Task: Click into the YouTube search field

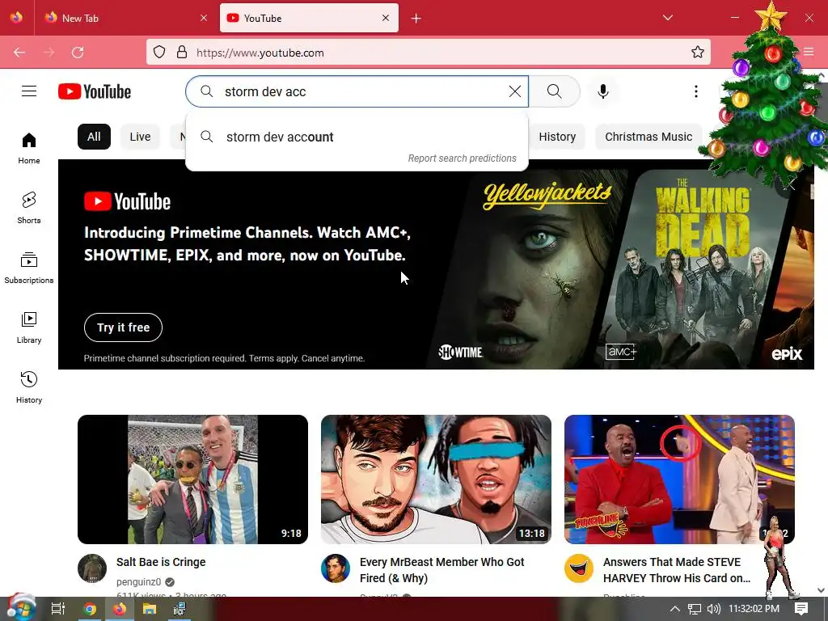Action: coord(357,91)
